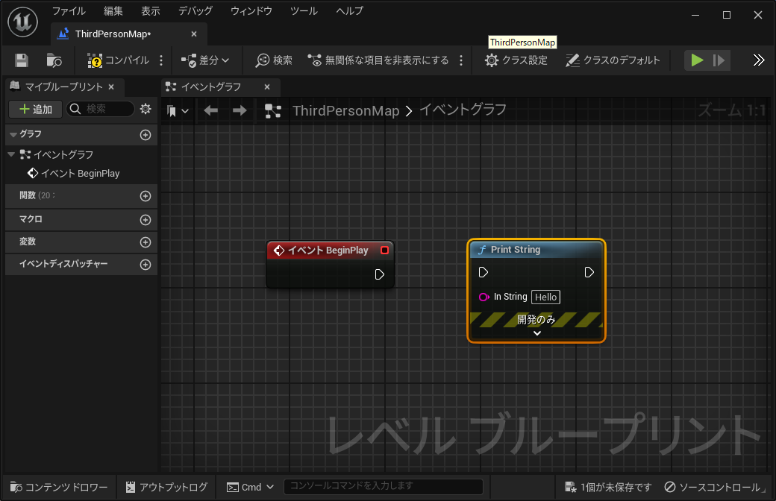
Task: Click BeginPlay execution output pin
Action: tap(380, 274)
